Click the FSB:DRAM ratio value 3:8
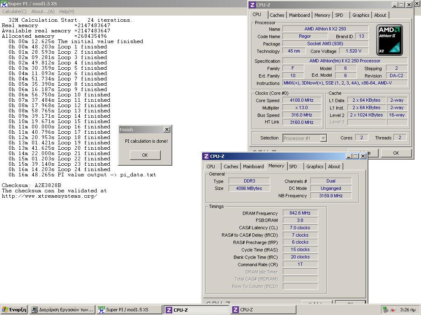This screenshot has height=315, width=421. click(x=300, y=220)
